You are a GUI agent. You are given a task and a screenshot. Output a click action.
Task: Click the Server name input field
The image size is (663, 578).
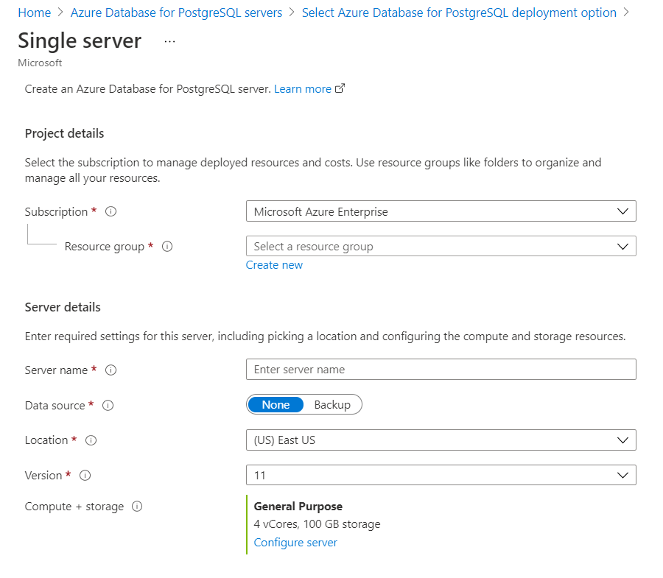tap(441, 370)
